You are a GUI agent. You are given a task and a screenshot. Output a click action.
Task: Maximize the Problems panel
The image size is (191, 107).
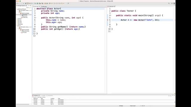pos(174,96)
